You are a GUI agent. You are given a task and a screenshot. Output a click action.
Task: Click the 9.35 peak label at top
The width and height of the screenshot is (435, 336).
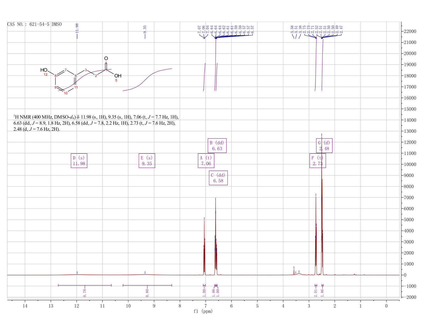(145, 29)
